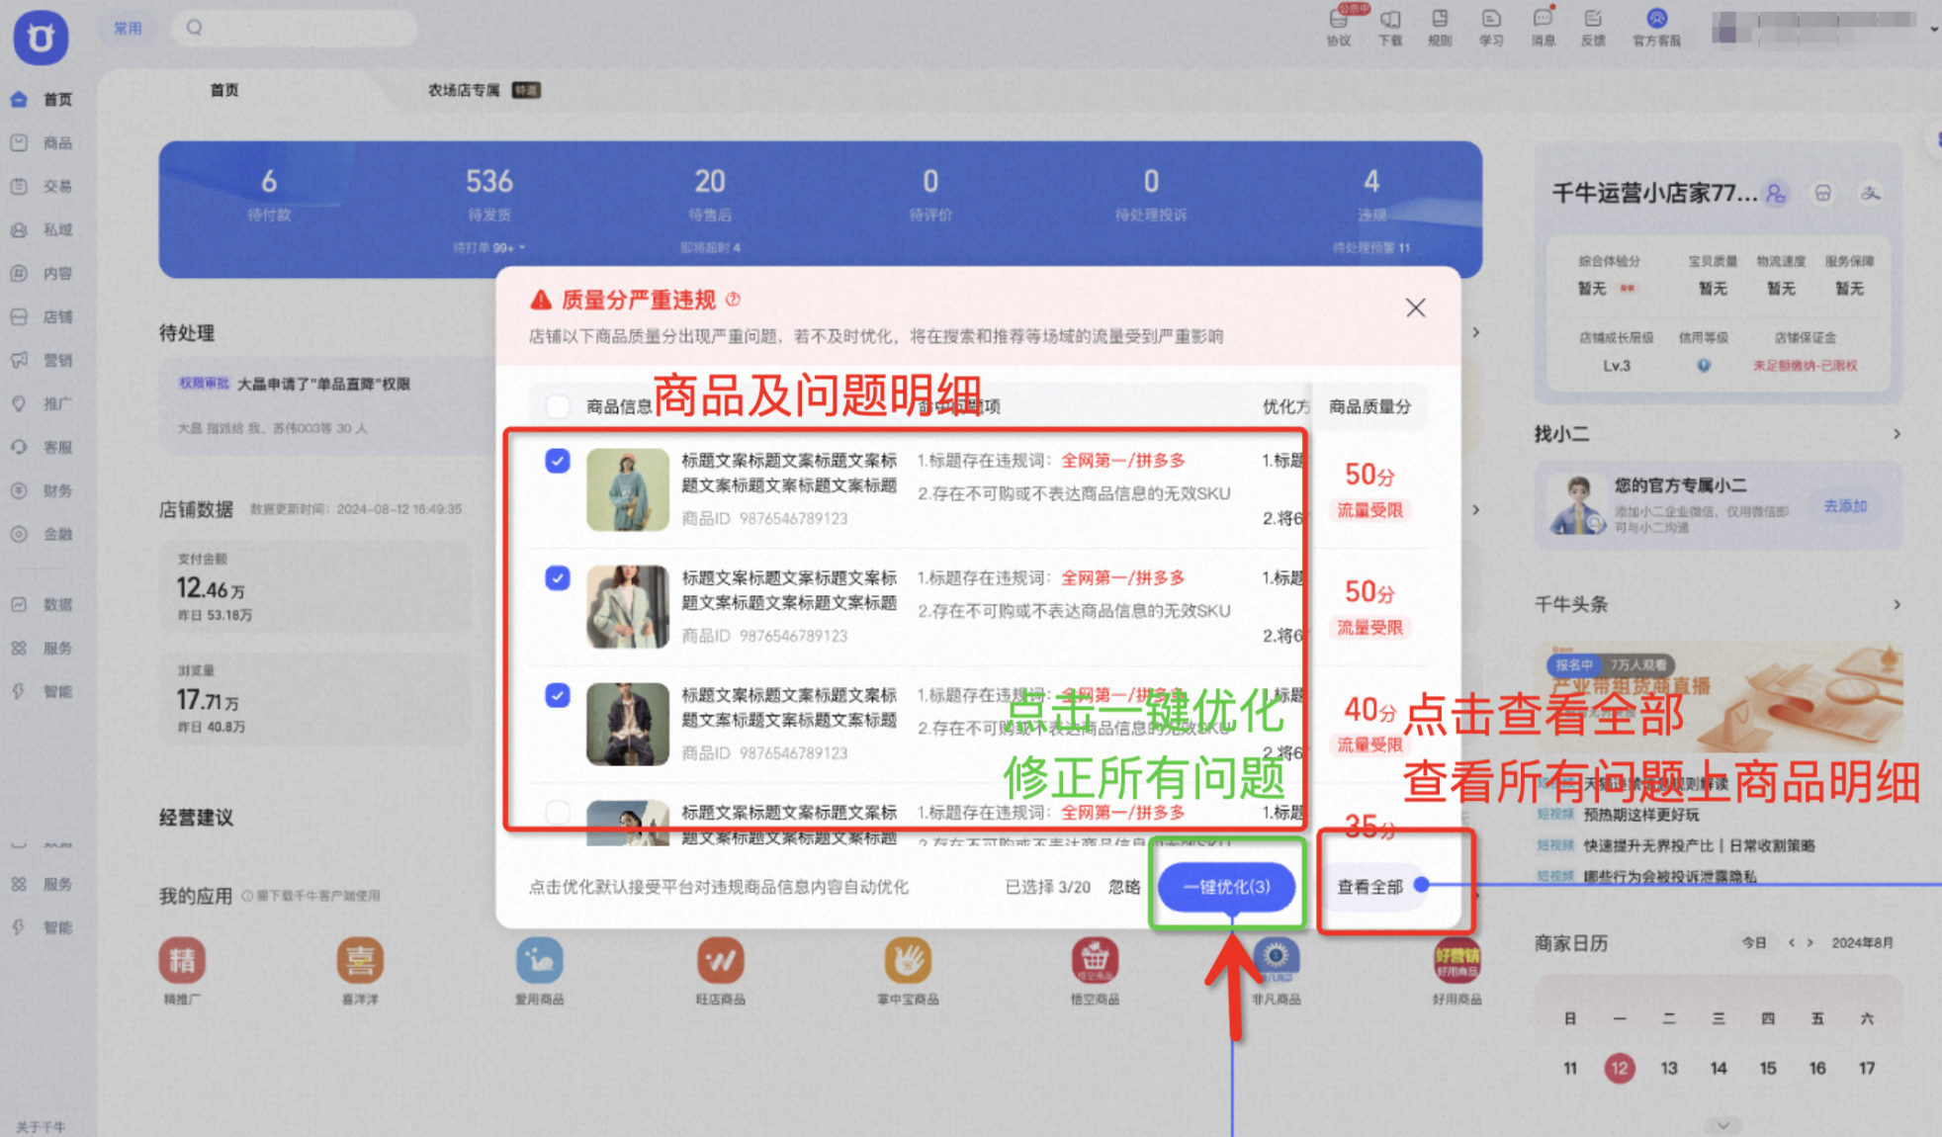The image size is (1942, 1137).
Task: Click 去添加 for the 专属小二
Action: point(1845,506)
